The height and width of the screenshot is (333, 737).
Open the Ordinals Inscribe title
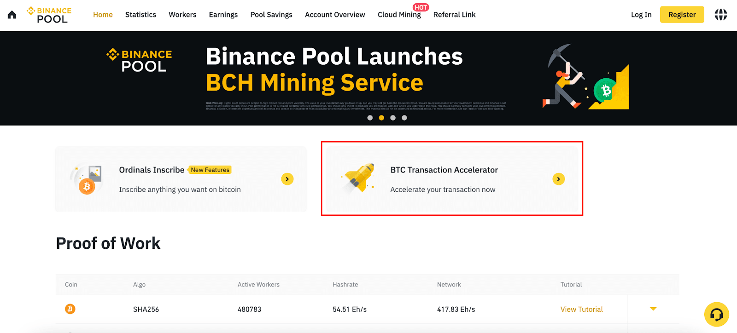[x=152, y=170]
